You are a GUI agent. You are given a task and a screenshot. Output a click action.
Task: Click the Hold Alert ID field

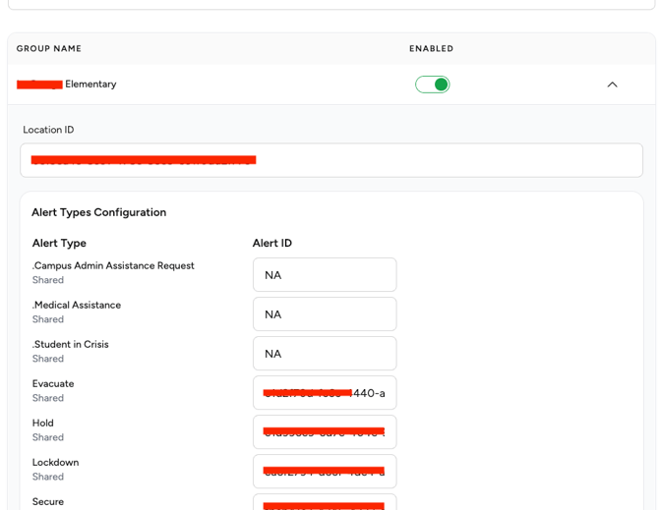coord(325,432)
